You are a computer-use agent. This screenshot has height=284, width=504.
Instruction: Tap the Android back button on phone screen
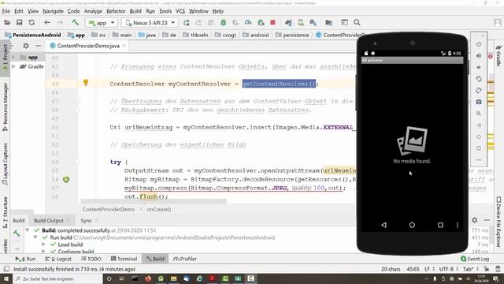coord(384,225)
